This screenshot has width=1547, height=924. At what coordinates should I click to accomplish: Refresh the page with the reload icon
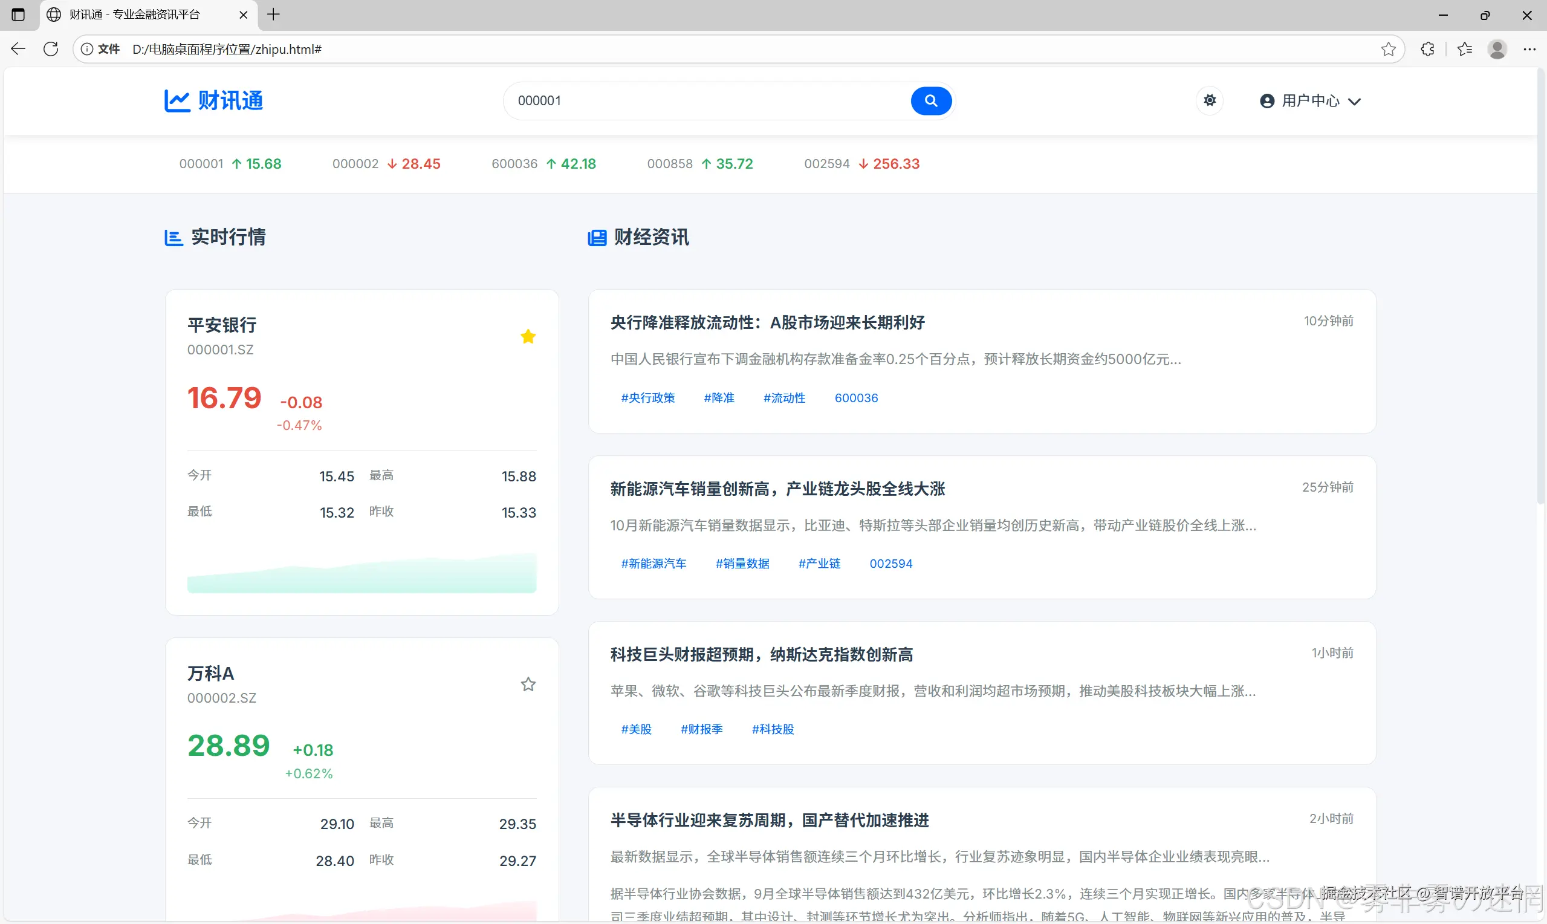click(x=51, y=49)
